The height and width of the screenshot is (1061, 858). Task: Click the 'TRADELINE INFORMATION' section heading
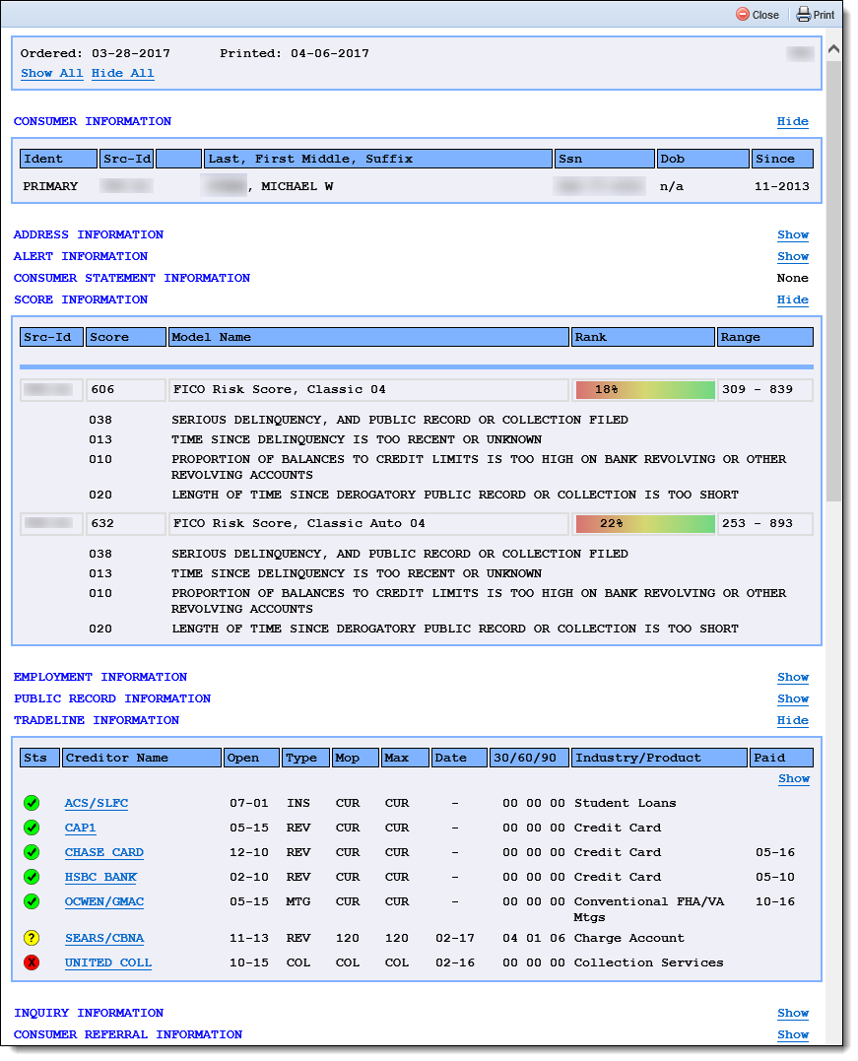click(97, 721)
